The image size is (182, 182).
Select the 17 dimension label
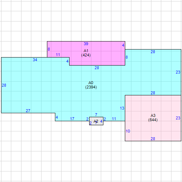pyautogui.click(x=72, y=119)
